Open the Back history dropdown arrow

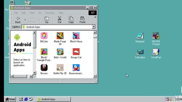coord(25,20)
